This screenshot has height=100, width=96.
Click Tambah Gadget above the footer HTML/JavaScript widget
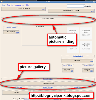[x=48, y=79]
